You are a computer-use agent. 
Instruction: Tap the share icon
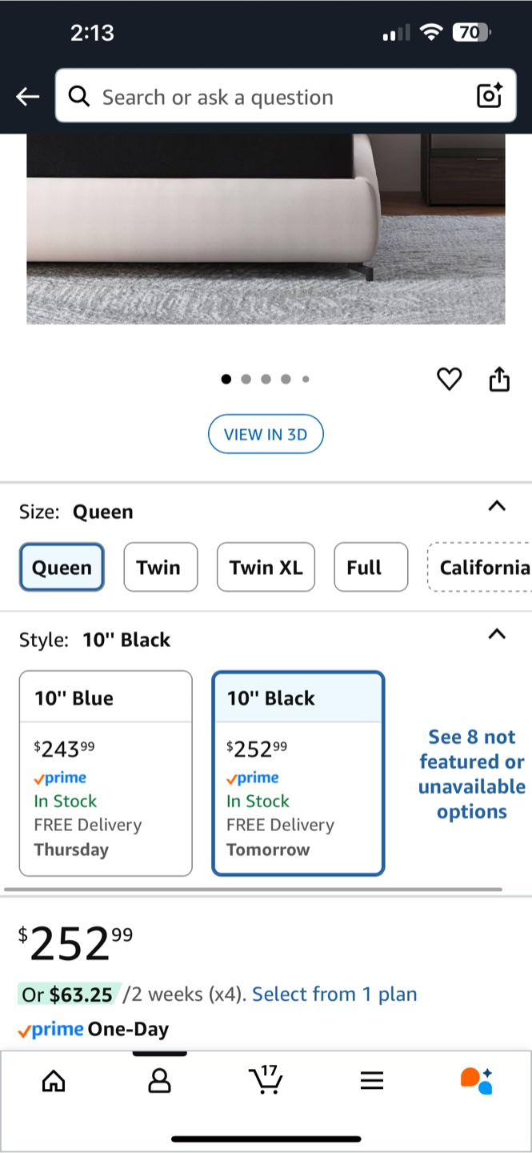pyautogui.click(x=499, y=379)
